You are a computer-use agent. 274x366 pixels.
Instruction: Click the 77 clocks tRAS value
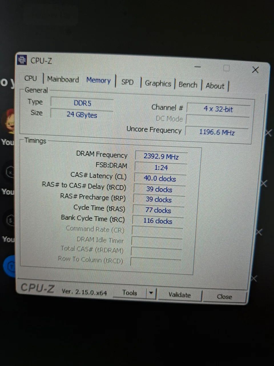click(x=158, y=210)
